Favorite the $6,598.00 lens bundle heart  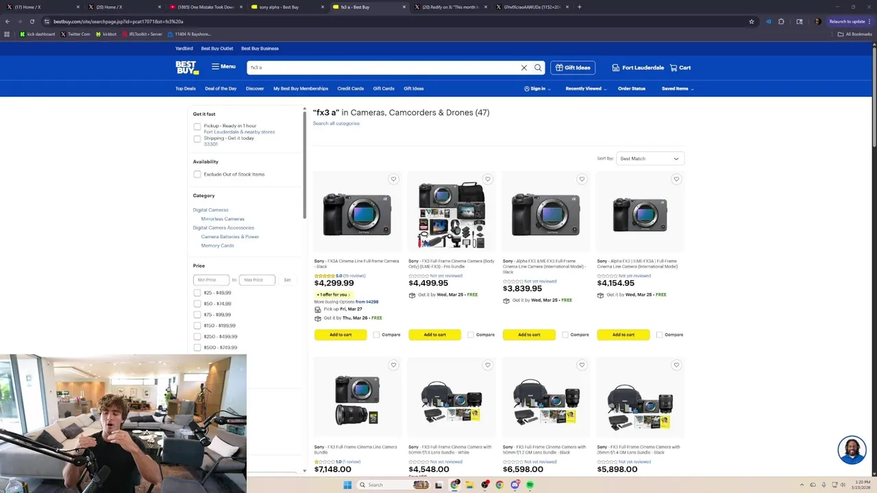(582, 365)
